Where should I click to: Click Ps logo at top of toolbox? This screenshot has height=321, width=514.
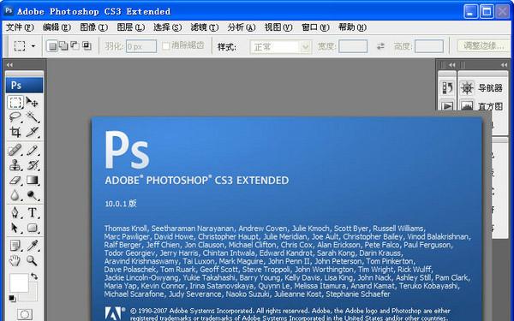click(24, 86)
